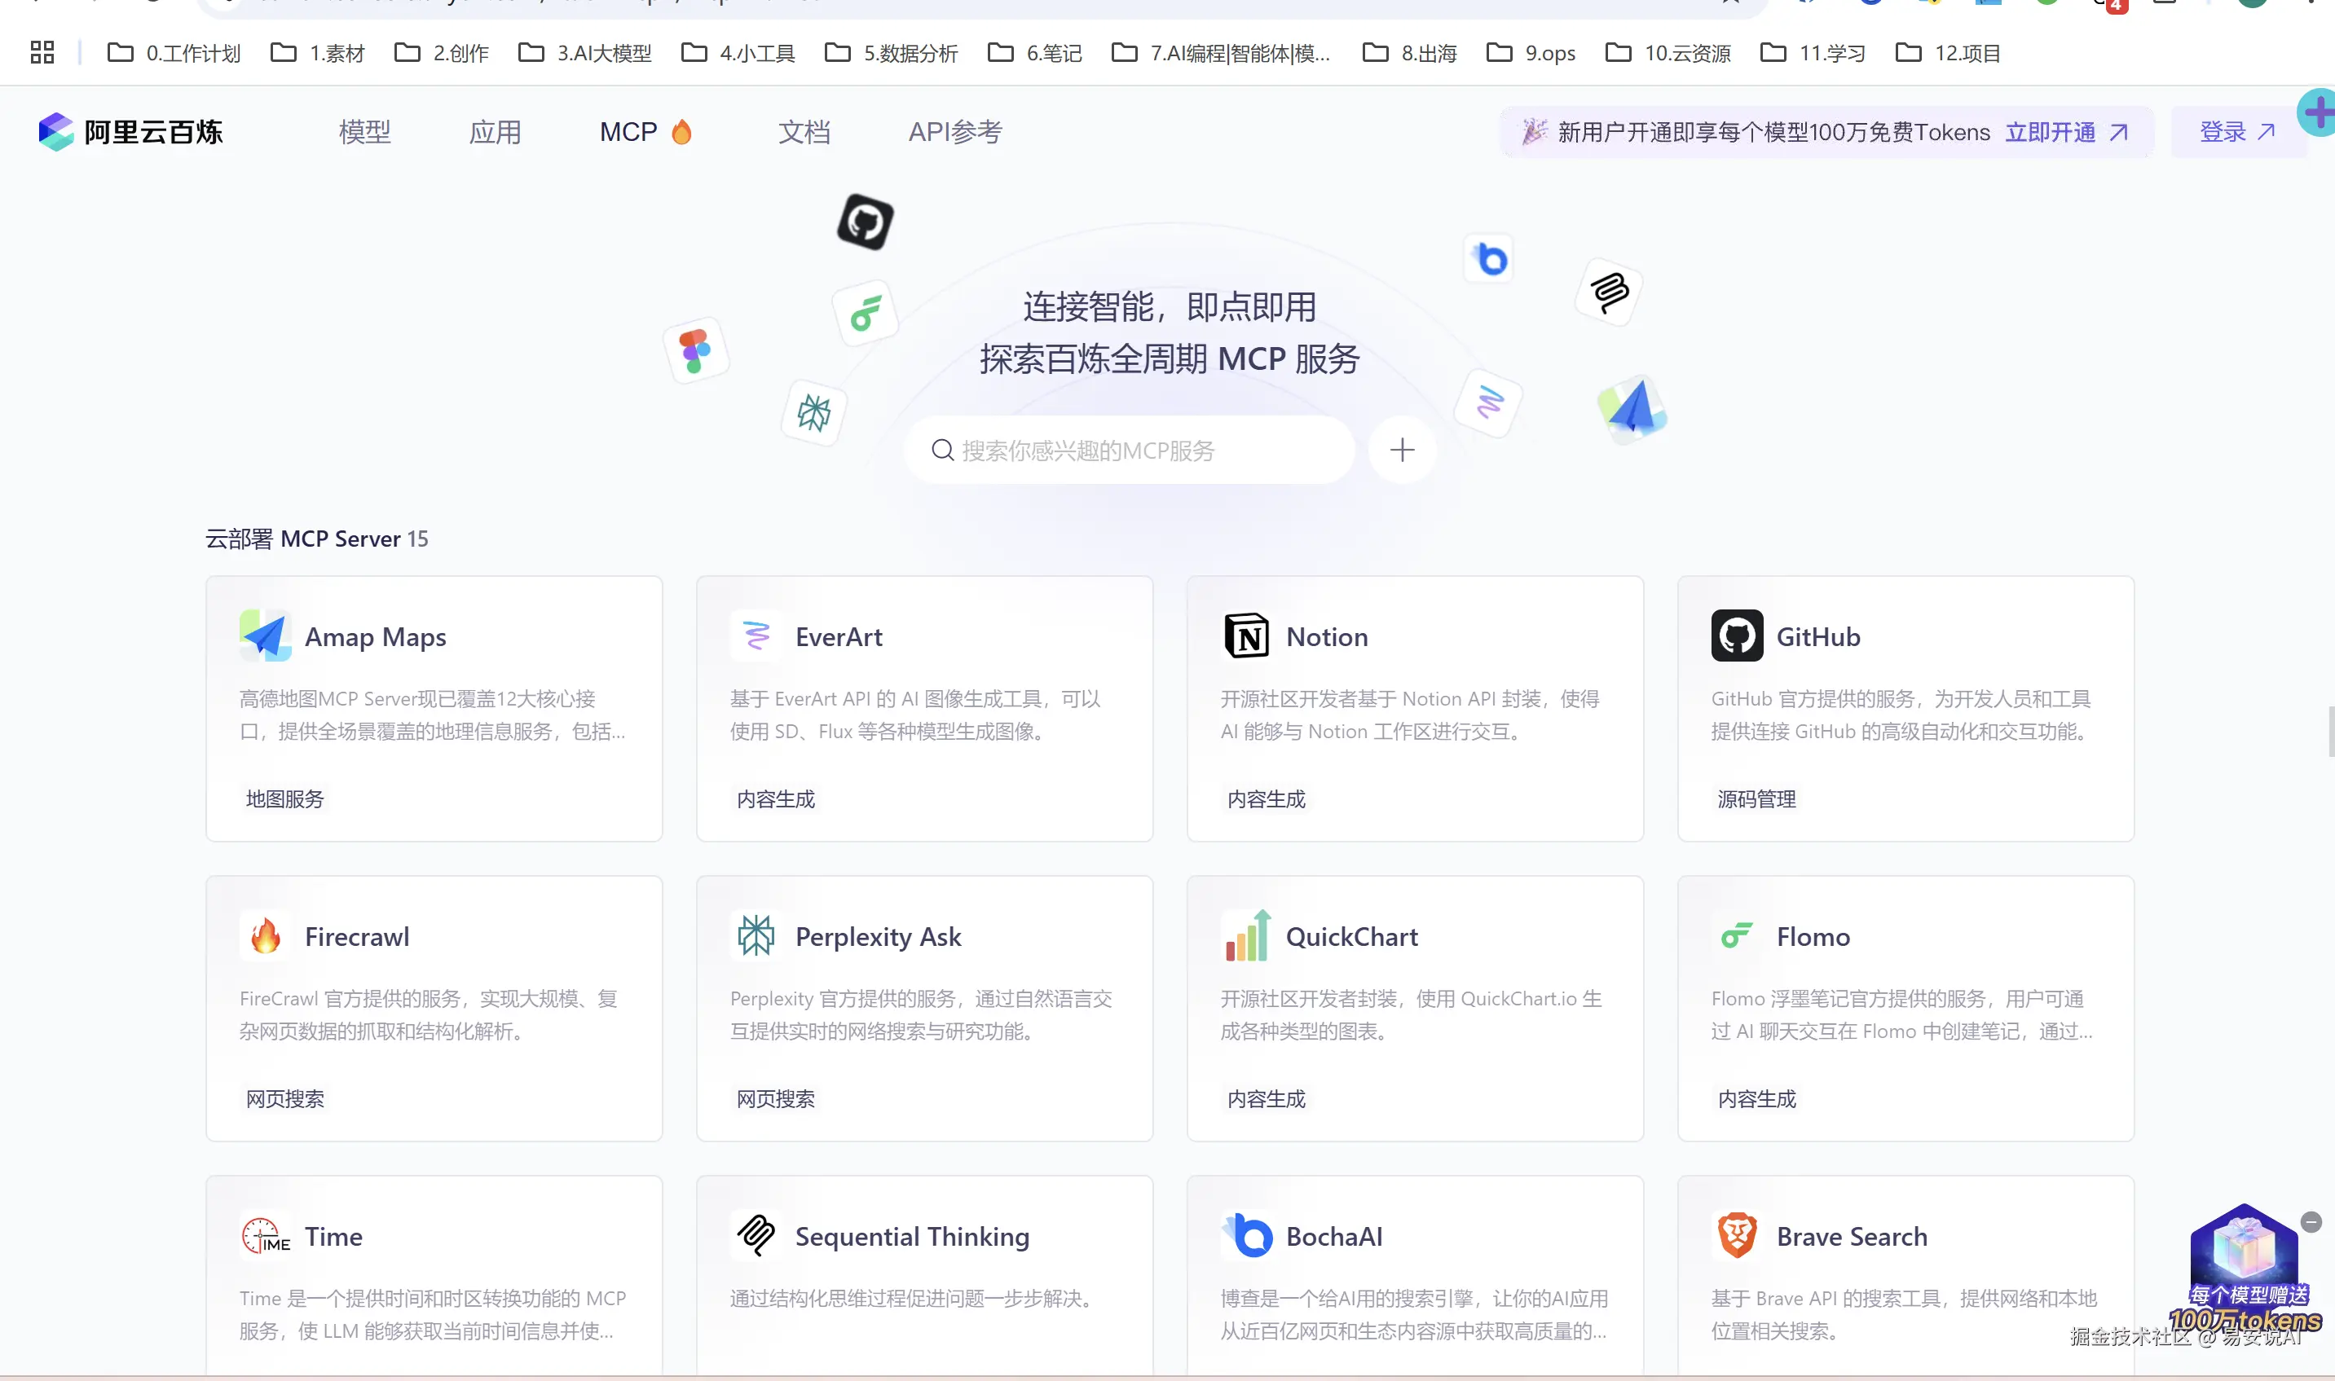Screen dimensions: 2335x1381
Task: Click the floating Figma icon in the banner
Action: (695, 351)
